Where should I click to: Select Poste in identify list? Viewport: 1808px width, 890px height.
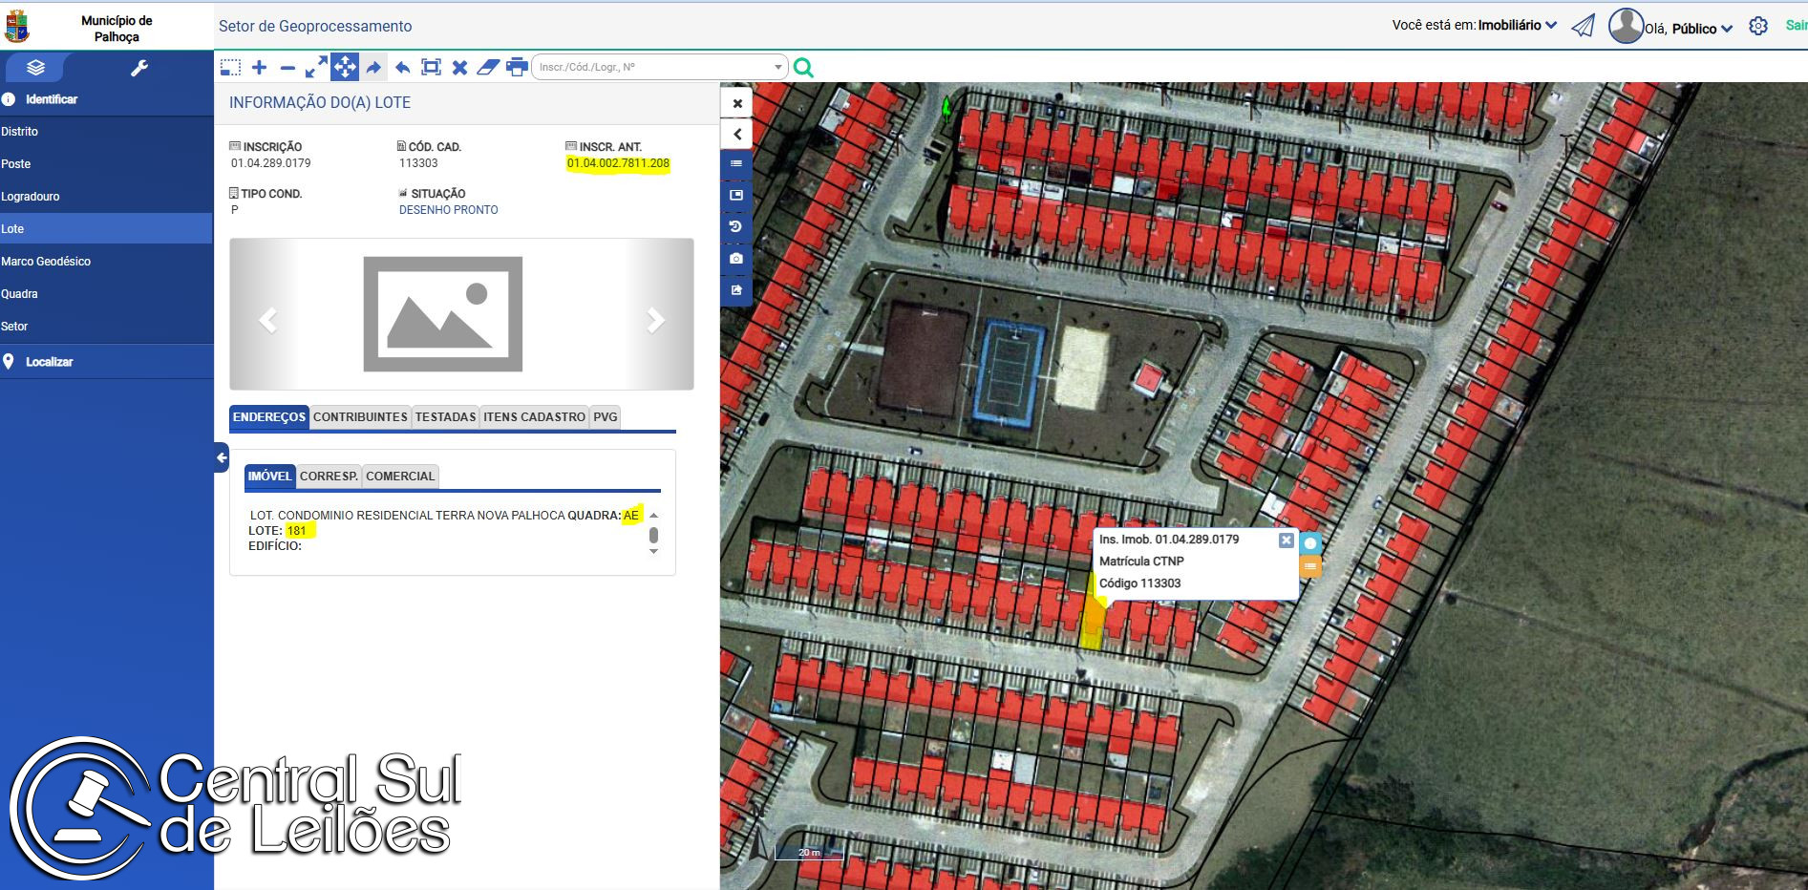tap(106, 164)
